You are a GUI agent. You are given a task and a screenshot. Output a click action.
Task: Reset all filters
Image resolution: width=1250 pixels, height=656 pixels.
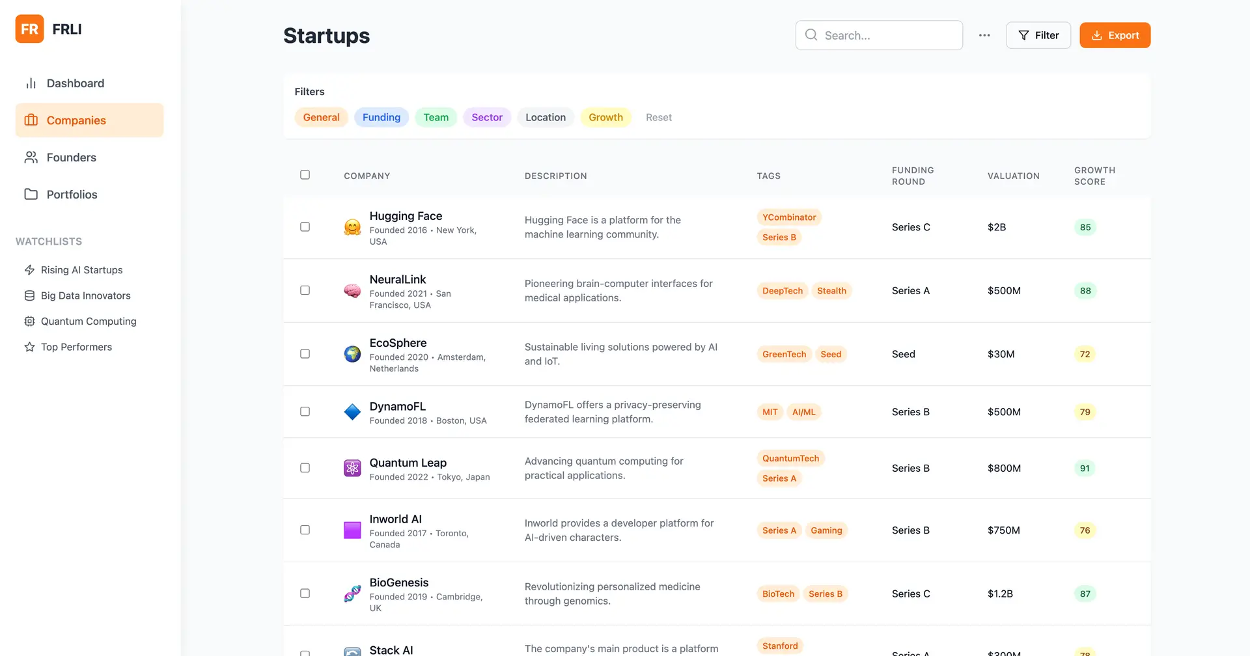[x=659, y=117]
